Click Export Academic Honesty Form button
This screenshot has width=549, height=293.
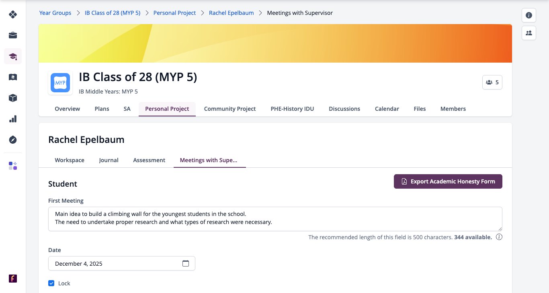tap(448, 181)
